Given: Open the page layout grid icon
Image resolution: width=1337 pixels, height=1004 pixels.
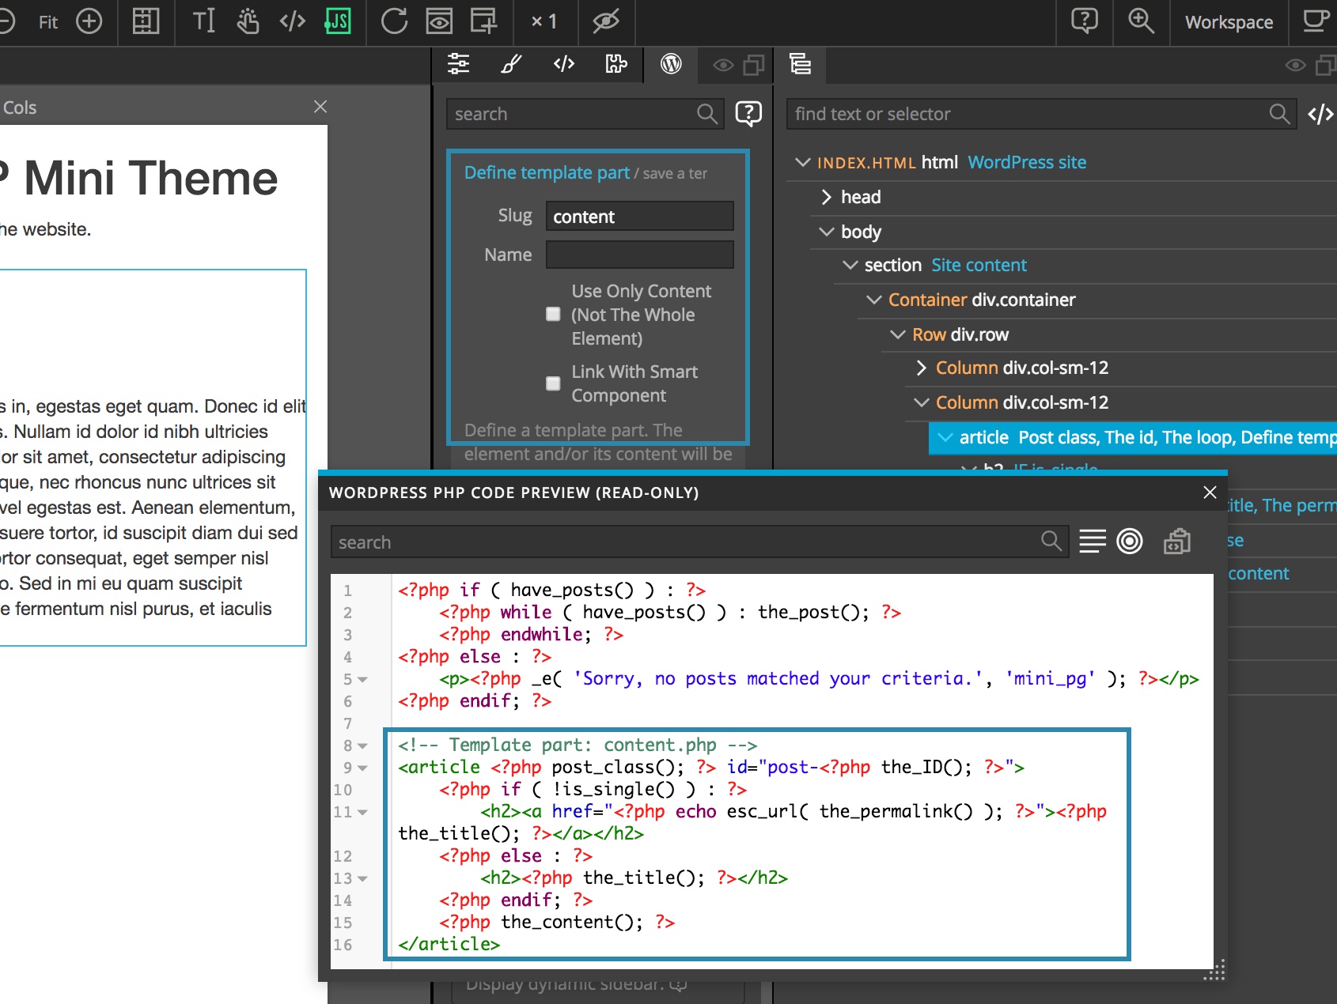Looking at the screenshot, I should point(146,21).
